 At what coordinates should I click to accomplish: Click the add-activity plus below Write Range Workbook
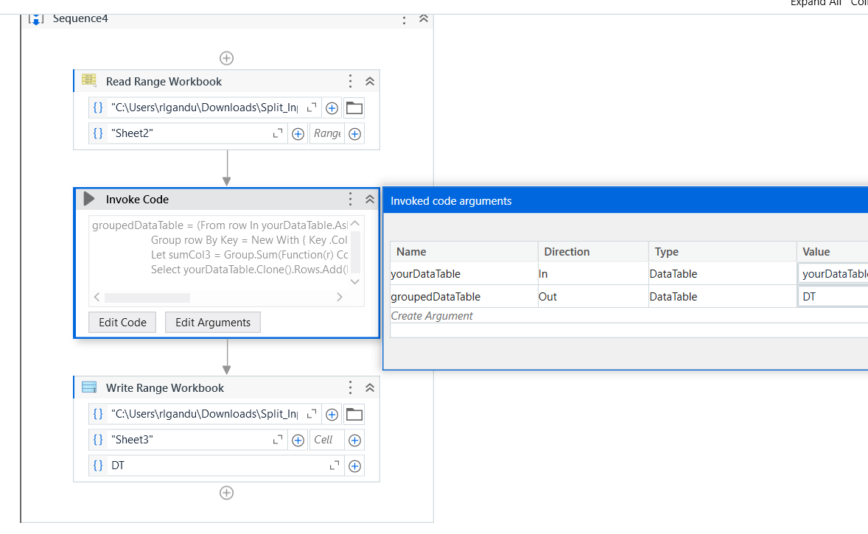pos(226,493)
